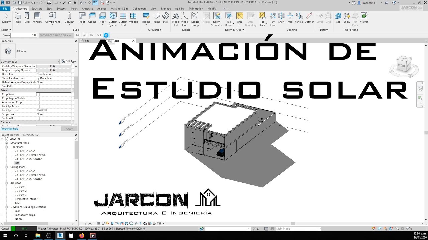Select the Model Text tool
Viewport: 428px width, 240px height.
[176, 19]
